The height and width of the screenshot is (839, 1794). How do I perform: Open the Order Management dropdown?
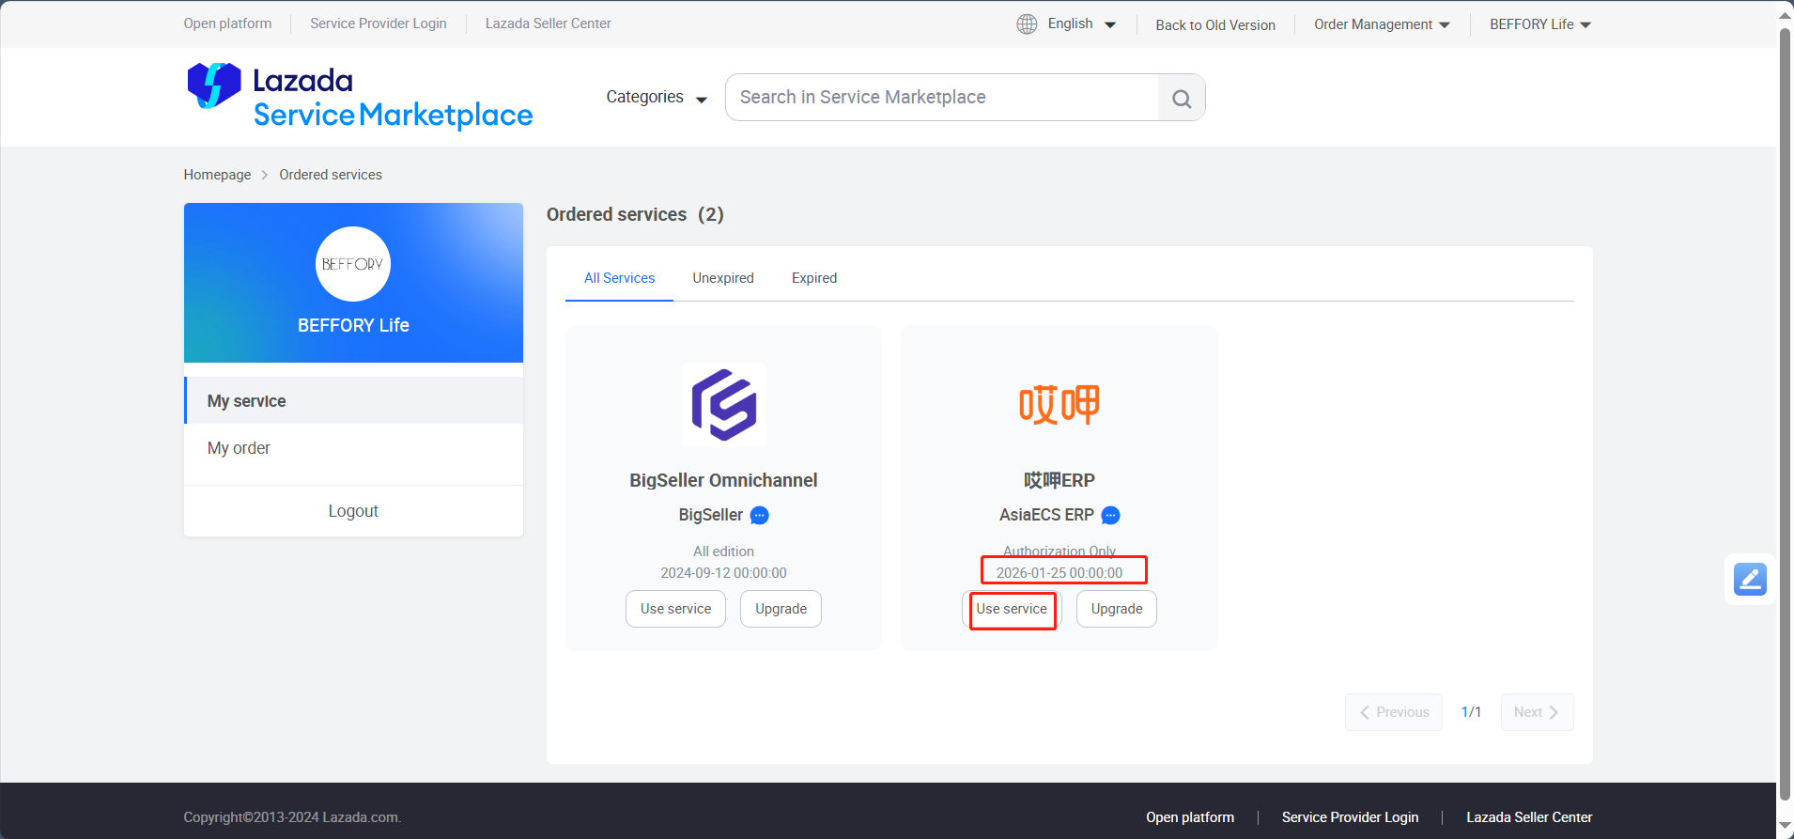(x=1382, y=24)
